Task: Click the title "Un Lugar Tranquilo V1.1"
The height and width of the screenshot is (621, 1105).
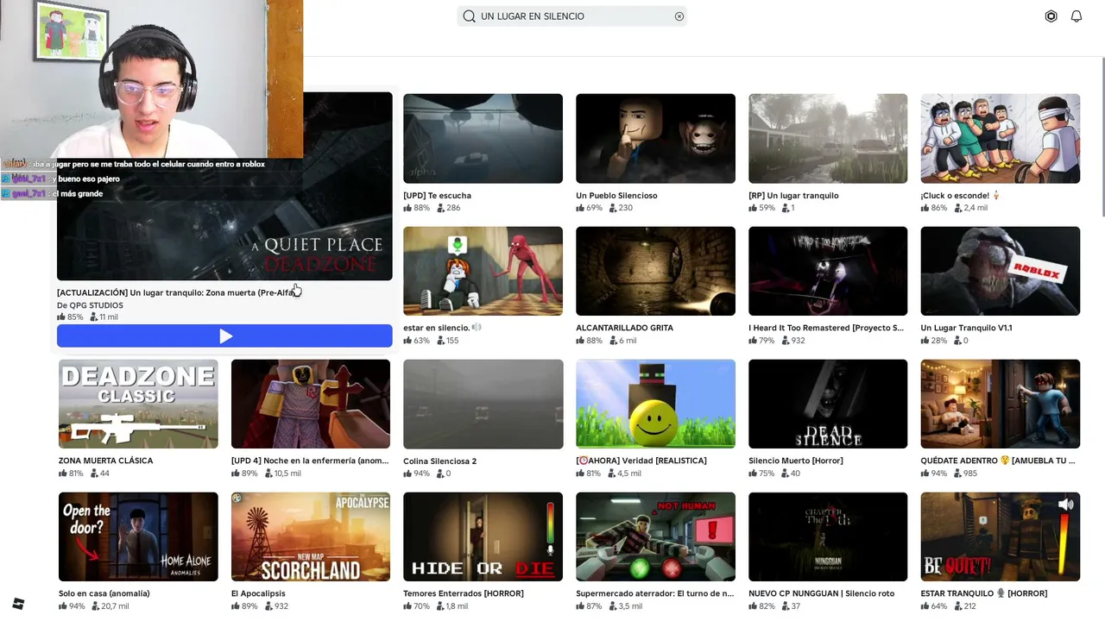Action: (966, 328)
